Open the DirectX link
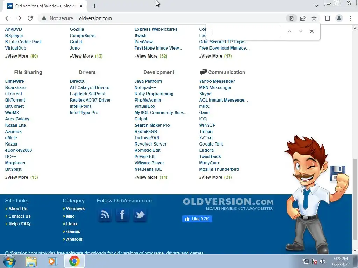Screen dimensions: 358x268 coord(77,81)
